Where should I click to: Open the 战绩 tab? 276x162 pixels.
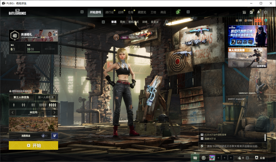click(x=121, y=12)
